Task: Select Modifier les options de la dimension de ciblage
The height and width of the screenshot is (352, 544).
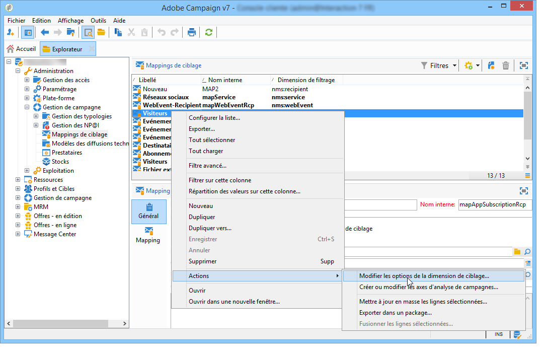Action: pyautogui.click(x=434, y=276)
